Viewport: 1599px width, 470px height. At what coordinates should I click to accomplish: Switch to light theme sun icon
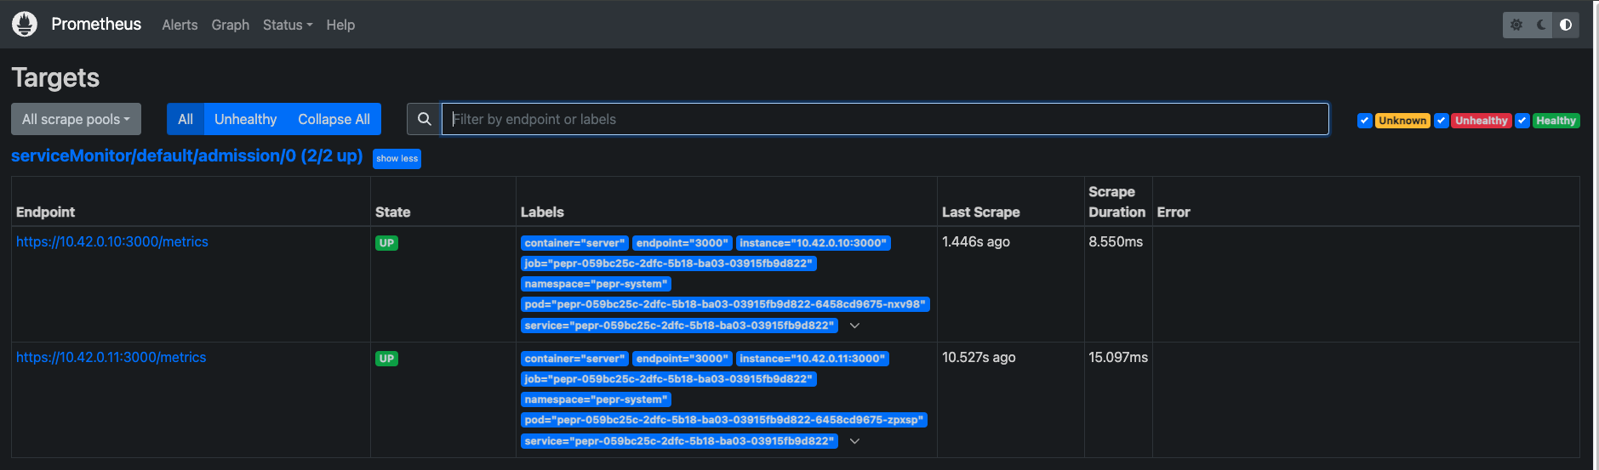coord(1516,25)
